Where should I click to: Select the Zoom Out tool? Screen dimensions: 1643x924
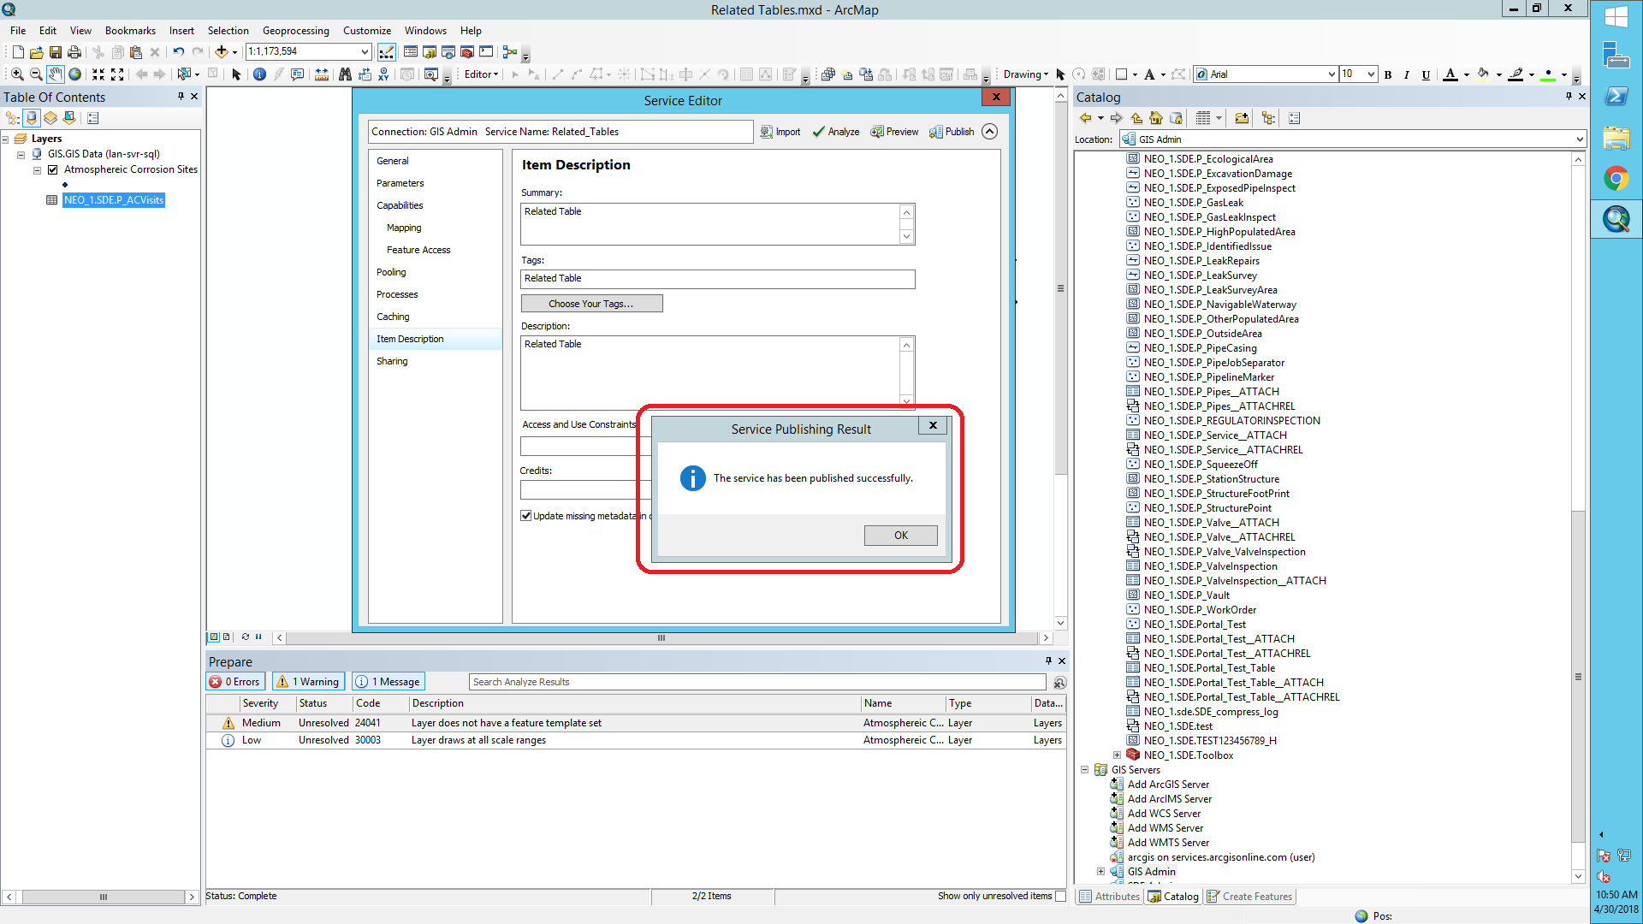click(x=36, y=74)
